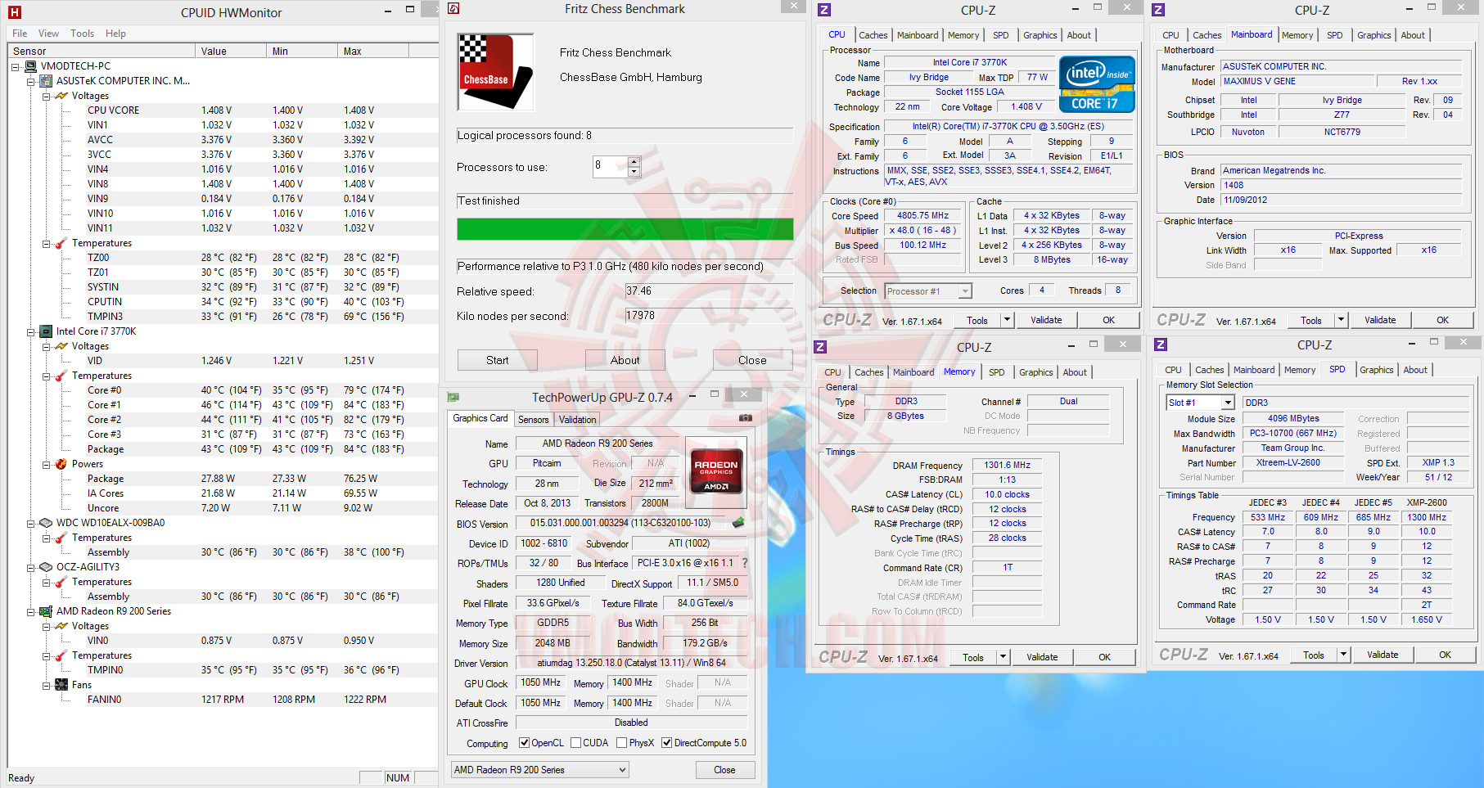Toggle the DirectCompute 5.0 checkbox

click(667, 743)
